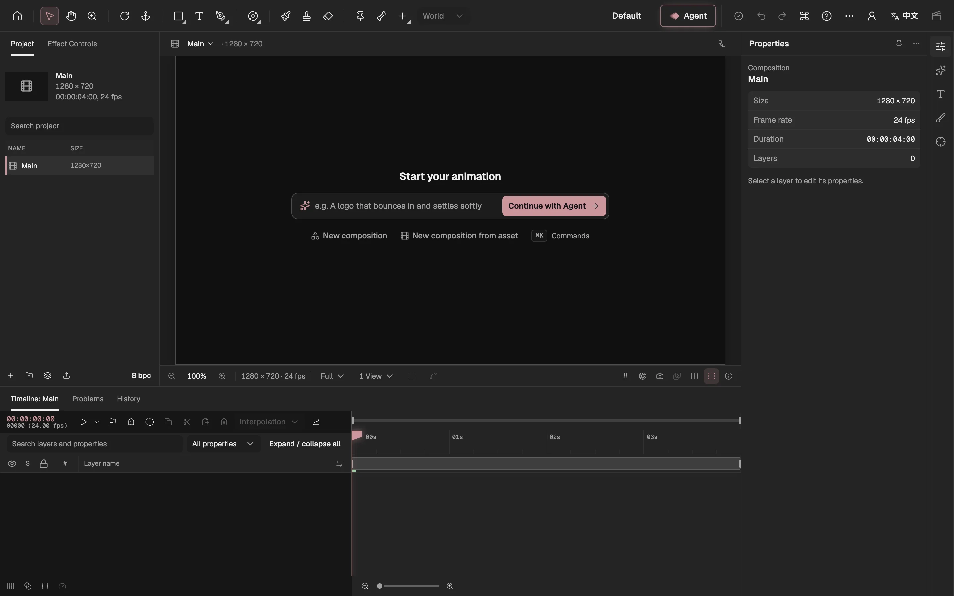Toggle the safe-area guides button
The image size is (954, 596).
[x=712, y=376]
